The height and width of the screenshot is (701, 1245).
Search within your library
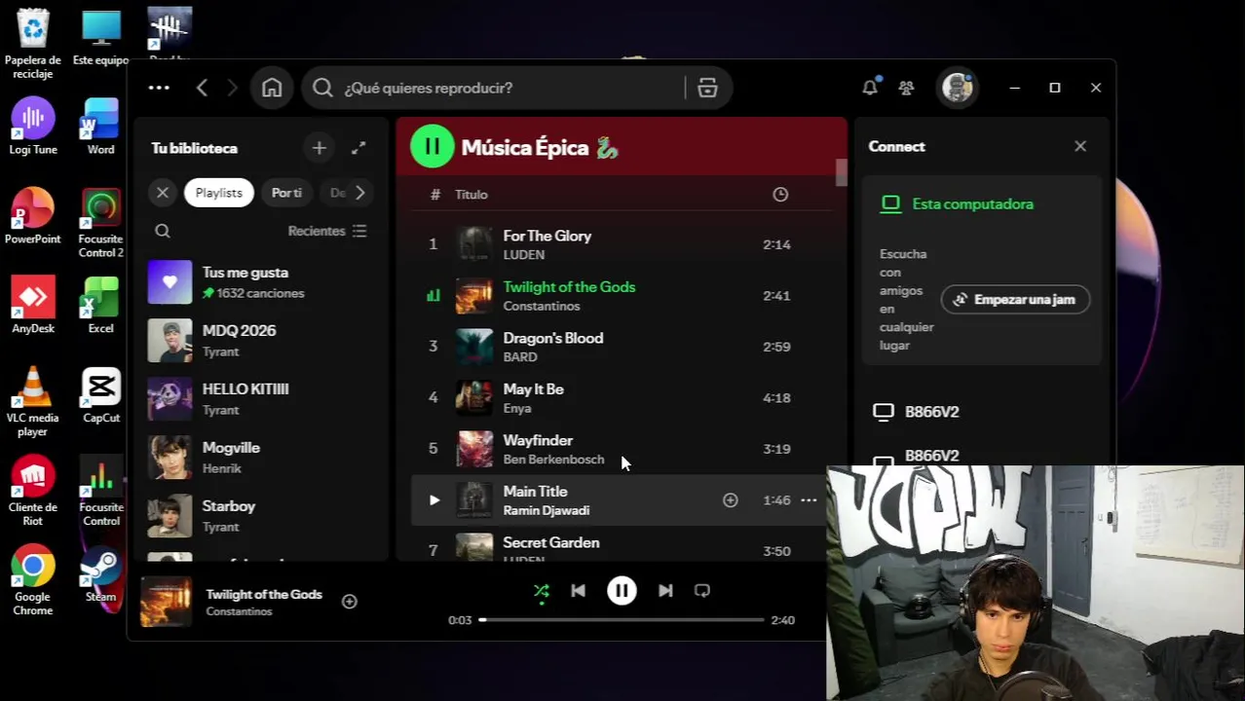pyautogui.click(x=163, y=231)
